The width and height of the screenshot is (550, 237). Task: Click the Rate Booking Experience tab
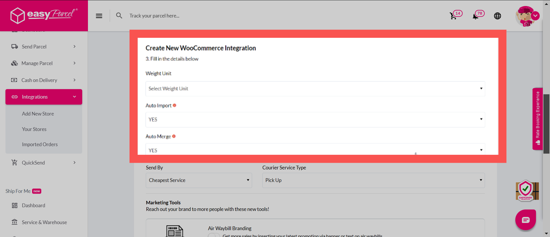click(x=538, y=119)
